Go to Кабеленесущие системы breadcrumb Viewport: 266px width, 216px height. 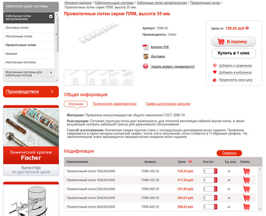pos(114,3)
